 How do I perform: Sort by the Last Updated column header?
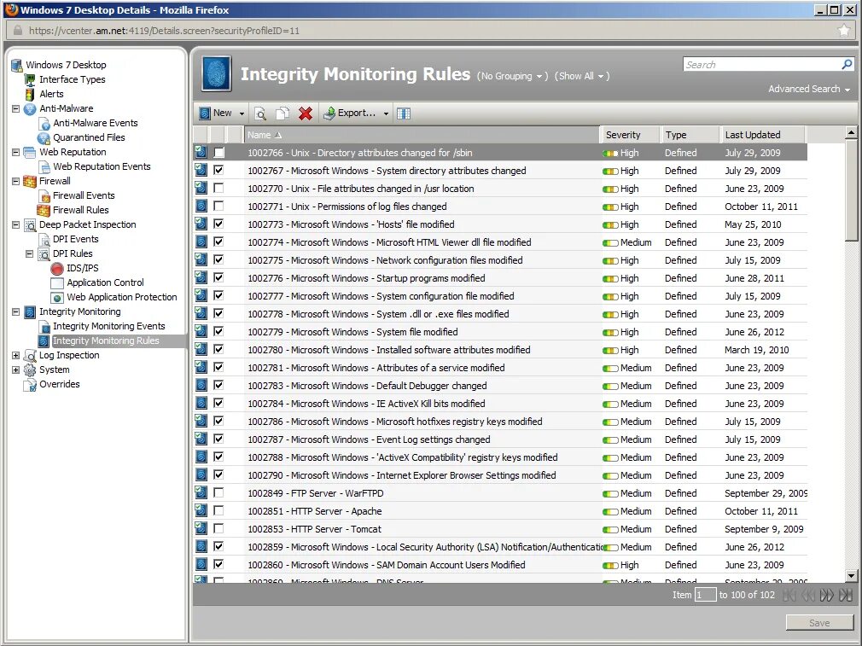762,135
